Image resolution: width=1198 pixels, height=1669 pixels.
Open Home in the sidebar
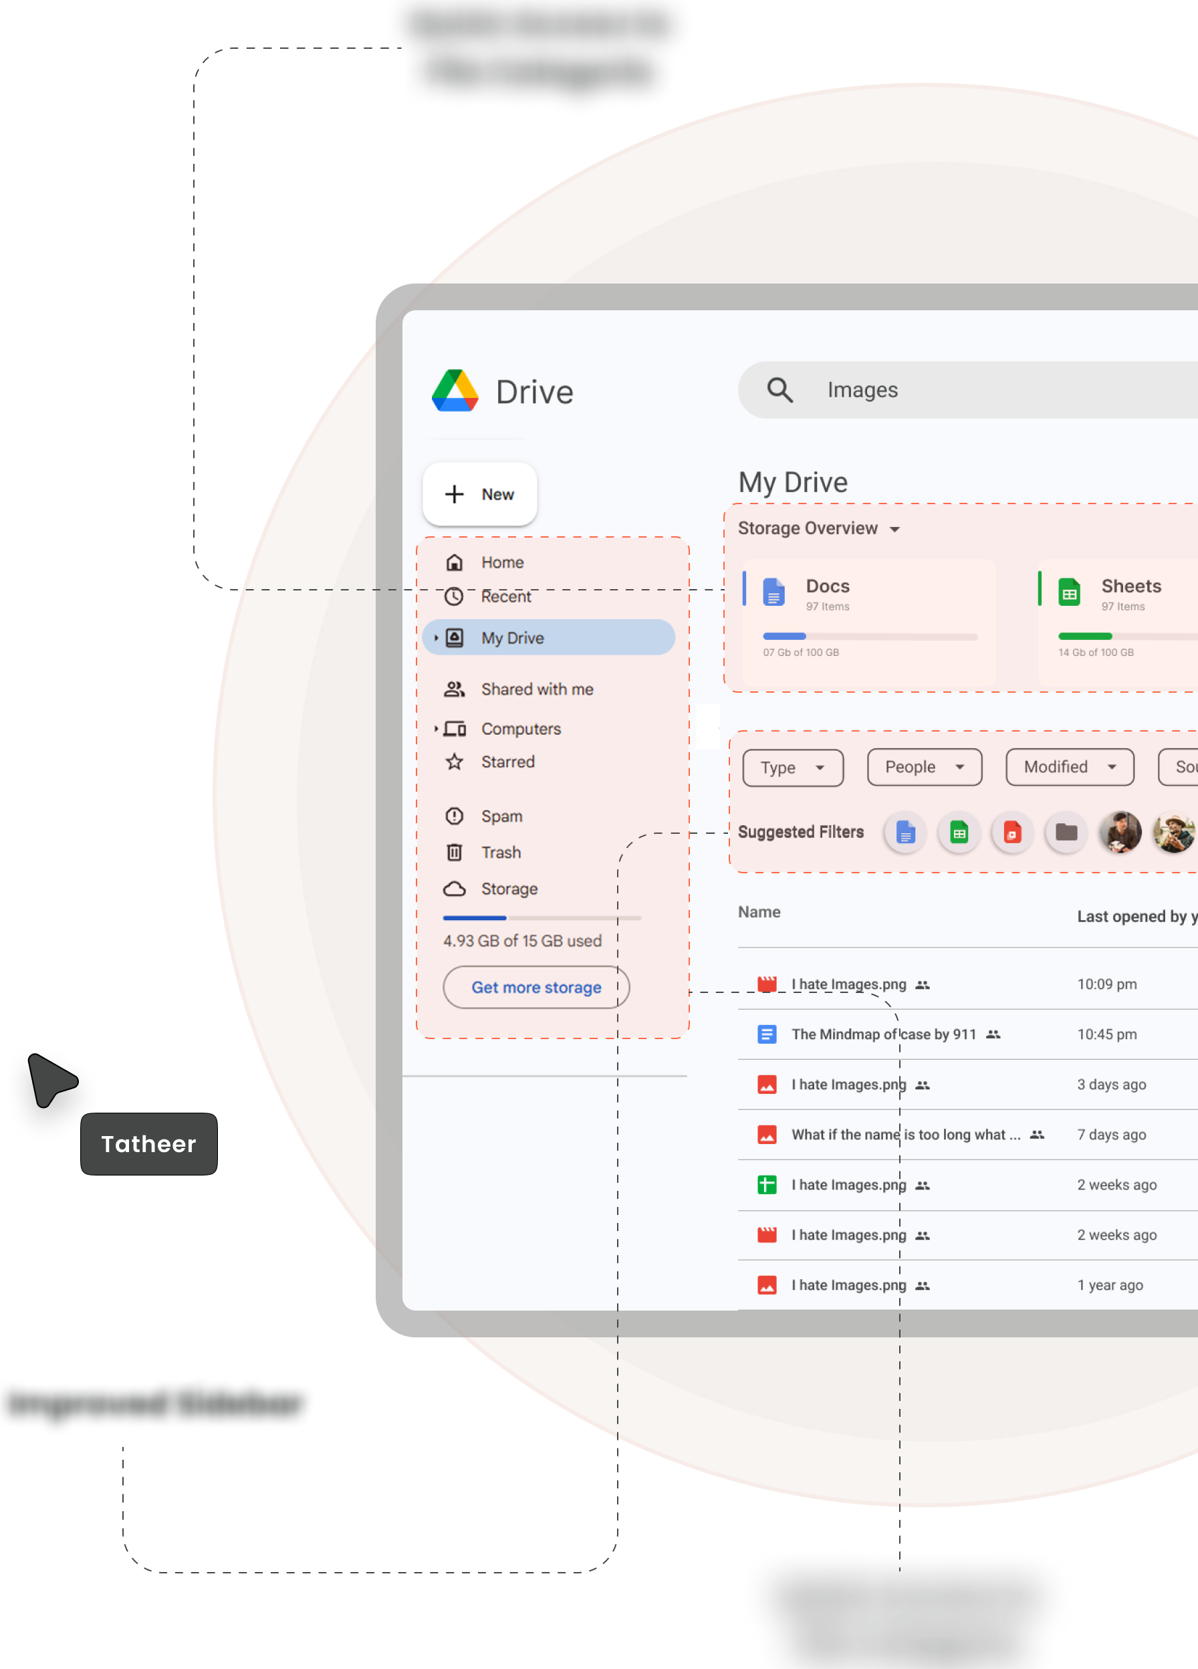503,562
